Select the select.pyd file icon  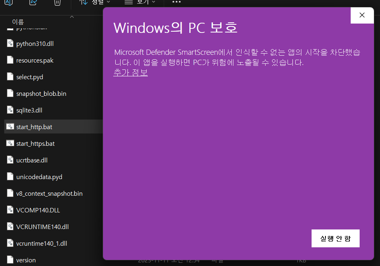click(x=10, y=77)
